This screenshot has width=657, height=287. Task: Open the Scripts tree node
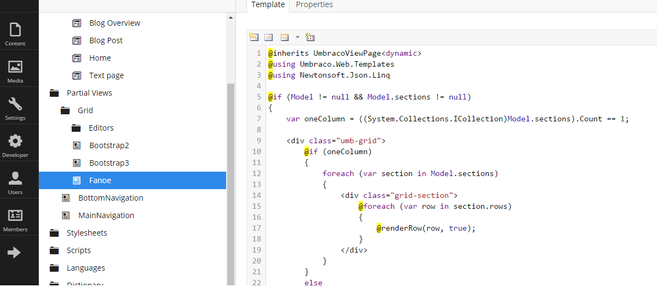tap(79, 250)
